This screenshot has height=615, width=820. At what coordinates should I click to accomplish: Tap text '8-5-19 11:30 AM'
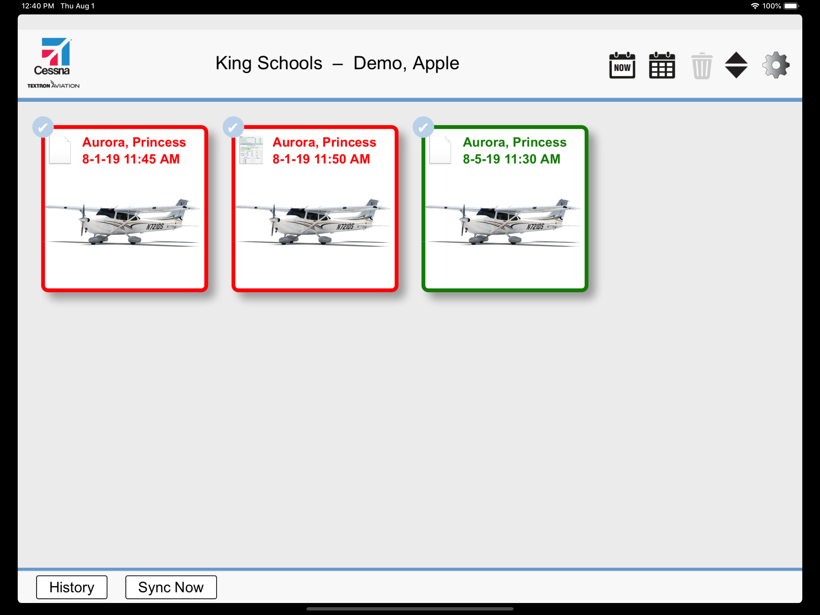tap(511, 159)
